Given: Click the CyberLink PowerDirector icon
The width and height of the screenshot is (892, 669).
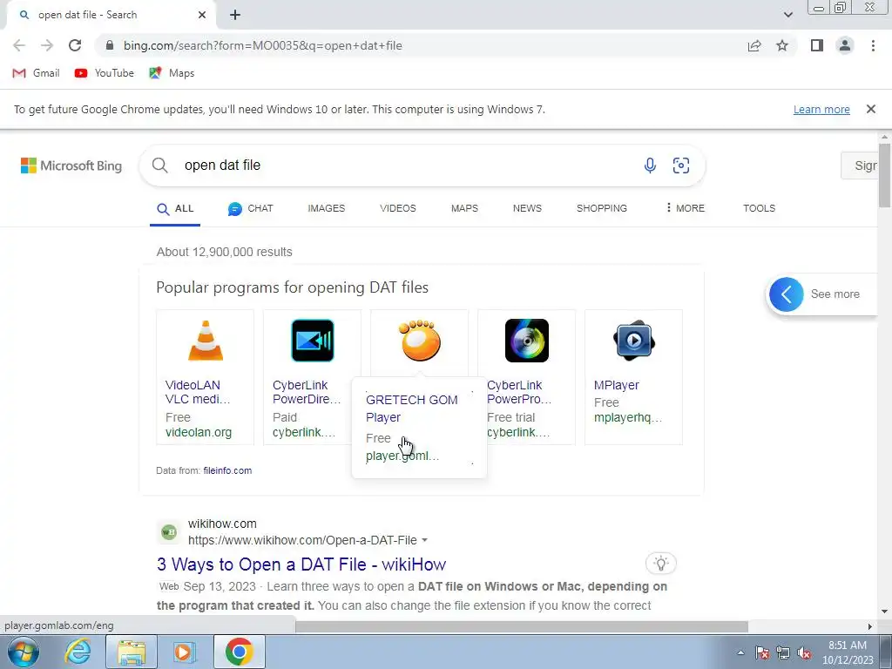Looking at the screenshot, I should pos(313,341).
